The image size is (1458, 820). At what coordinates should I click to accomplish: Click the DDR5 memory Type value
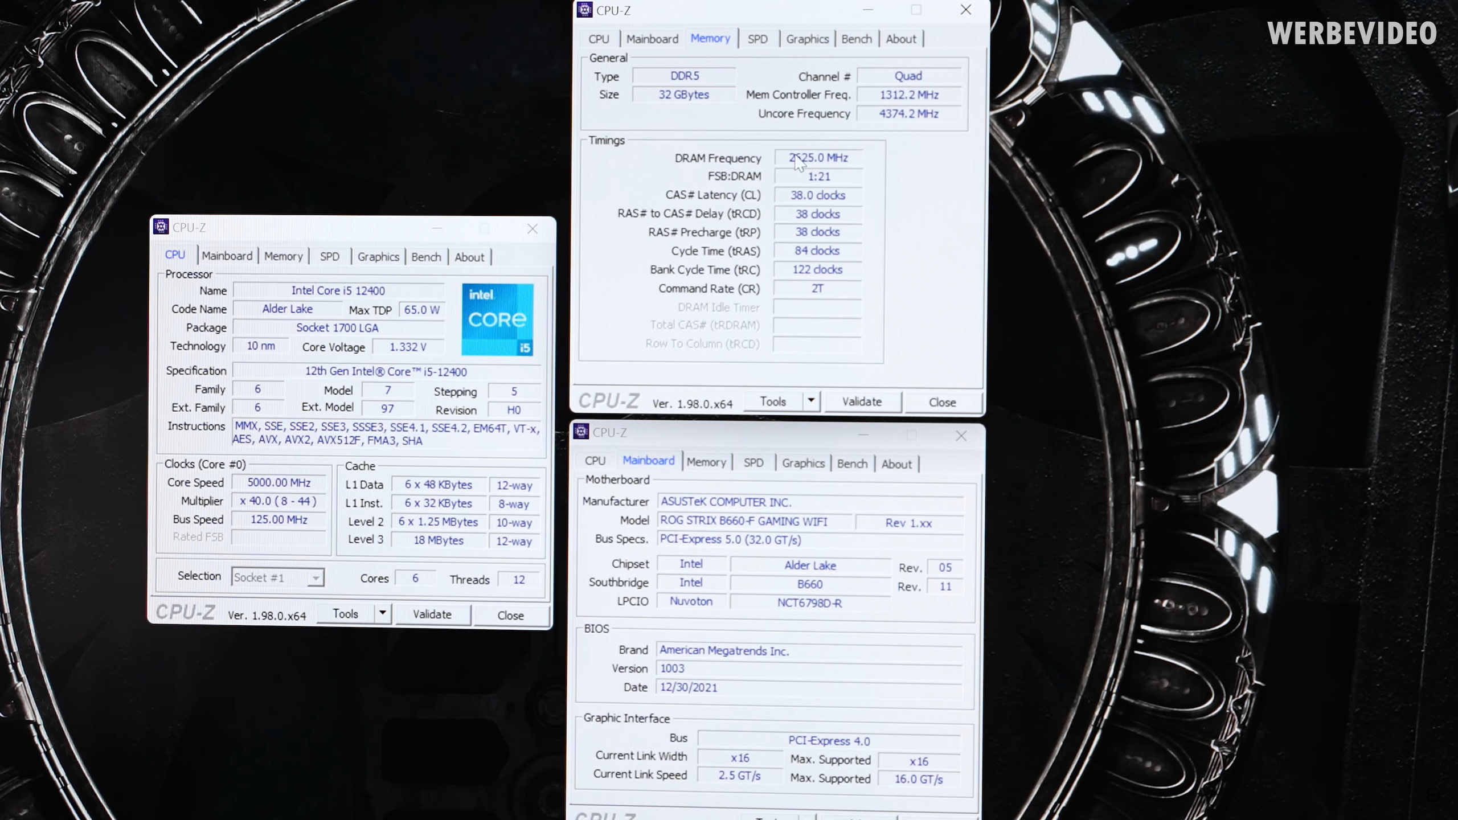pyautogui.click(x=684, y=76)
